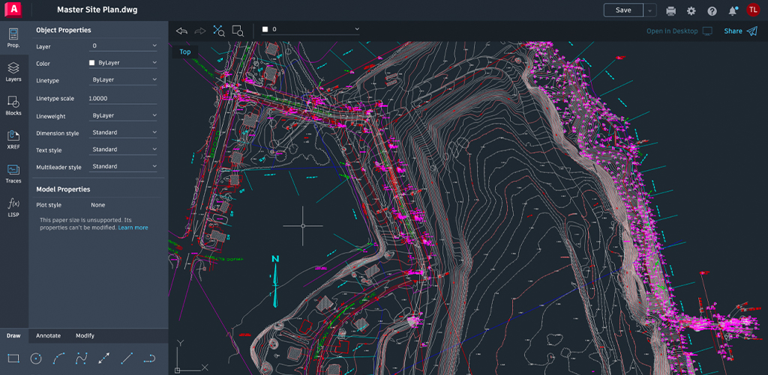Open the Plot/Print icon

pyautogui.click(x=670, y=10)
